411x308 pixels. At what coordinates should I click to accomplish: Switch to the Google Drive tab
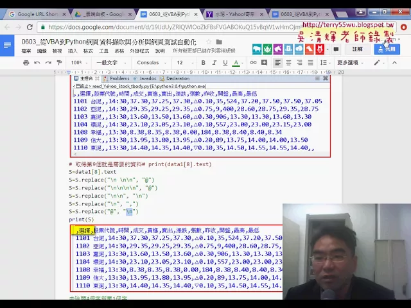pyautogui.click(x=103, y=14)
